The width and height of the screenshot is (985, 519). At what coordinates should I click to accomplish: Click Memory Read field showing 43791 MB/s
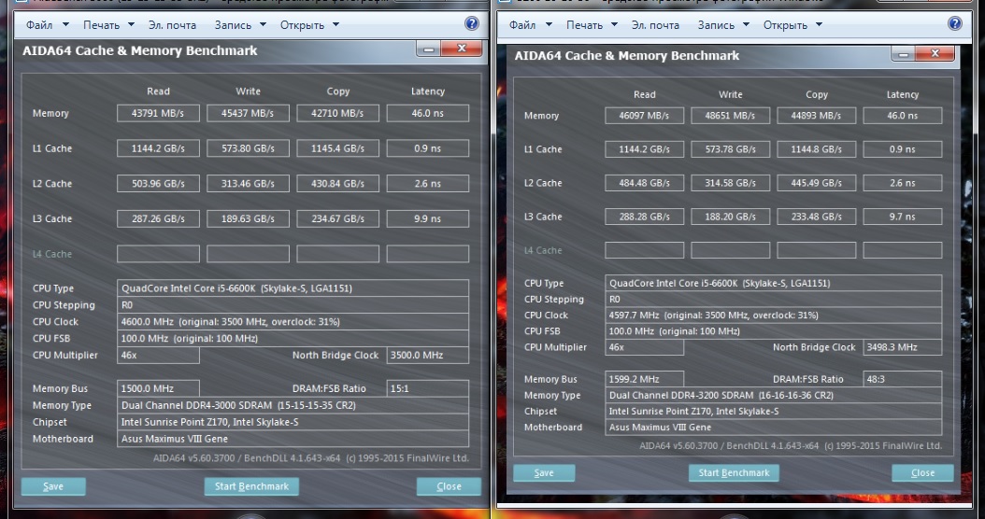(x=158, y=114)
